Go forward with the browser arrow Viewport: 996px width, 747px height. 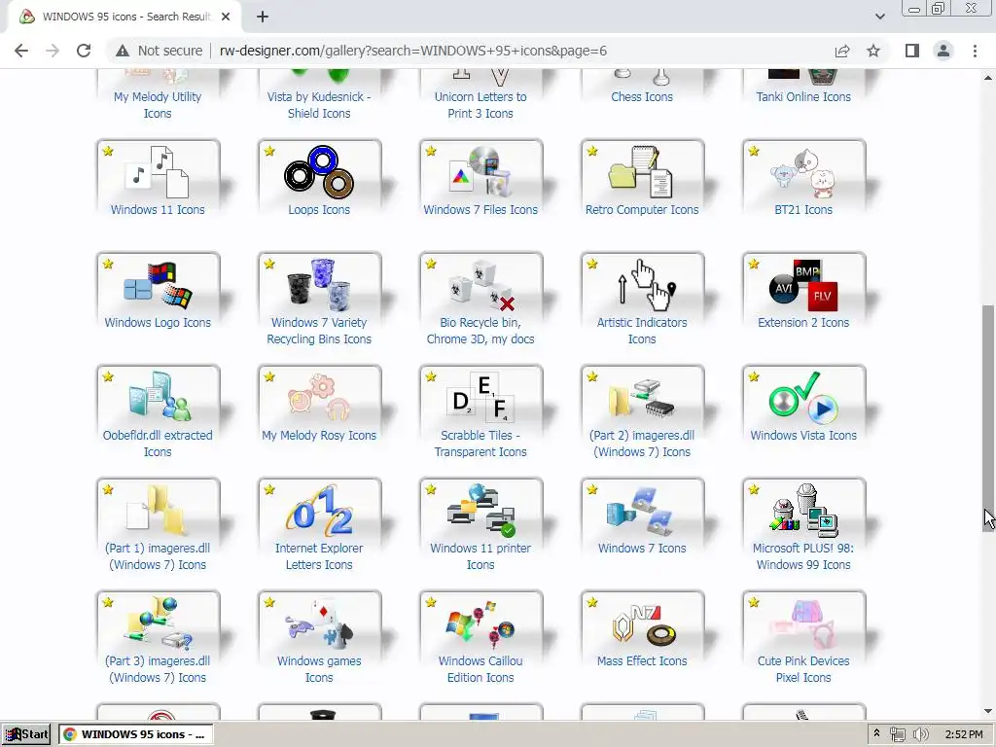pyautogui.click(x=53, y=51)
